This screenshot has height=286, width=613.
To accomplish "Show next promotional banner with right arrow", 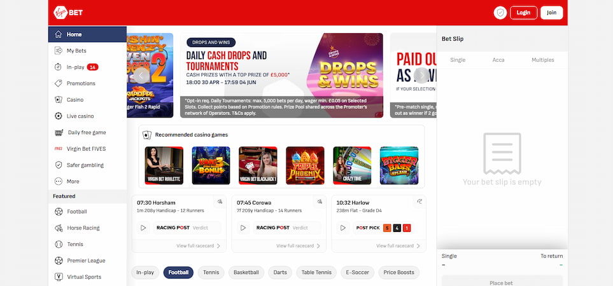I will point(421,75).
